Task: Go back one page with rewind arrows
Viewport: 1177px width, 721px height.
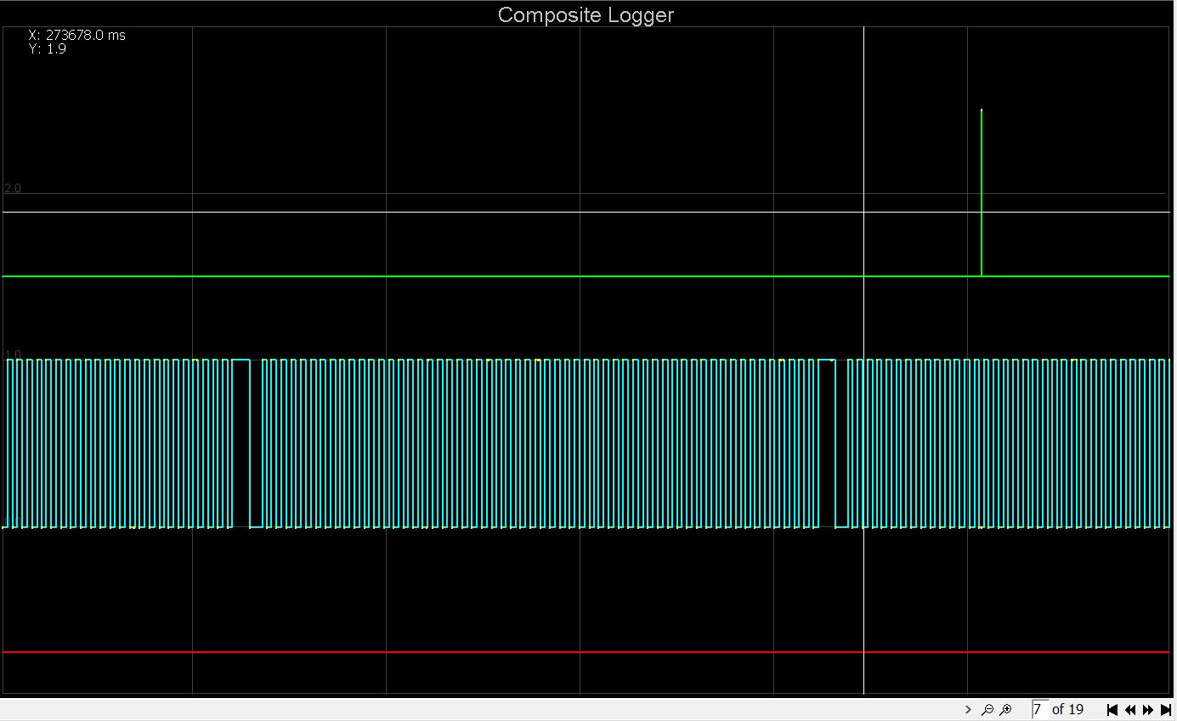Action: [1129, 709]
